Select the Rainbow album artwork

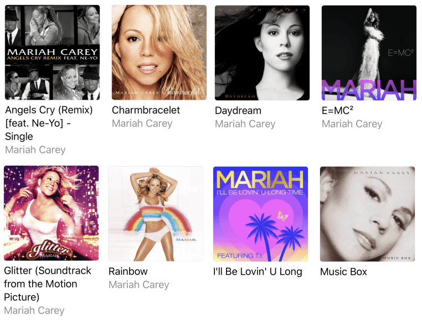tap(156, 214)
